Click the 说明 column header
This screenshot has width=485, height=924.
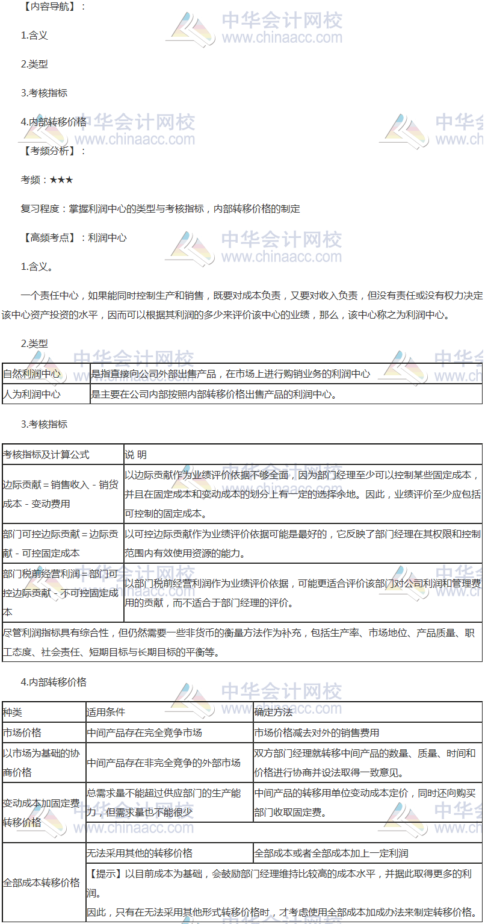coord(135,454)
